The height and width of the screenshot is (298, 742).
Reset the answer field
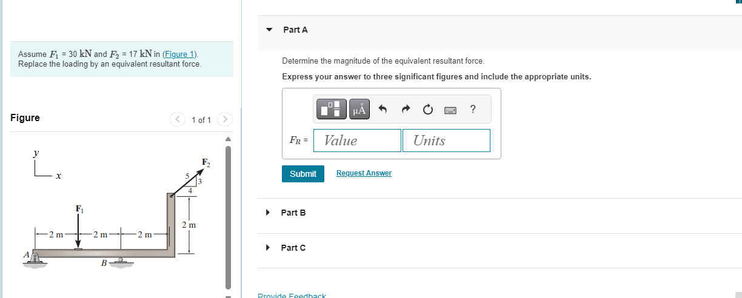coord(427,109)
